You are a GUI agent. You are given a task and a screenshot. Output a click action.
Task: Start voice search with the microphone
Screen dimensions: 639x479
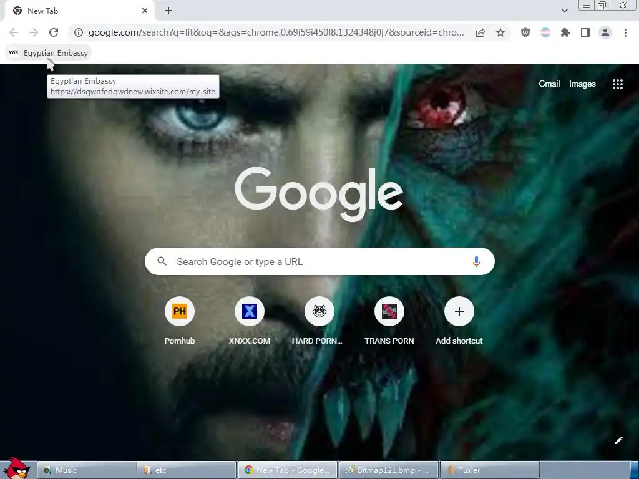(476, 261)
